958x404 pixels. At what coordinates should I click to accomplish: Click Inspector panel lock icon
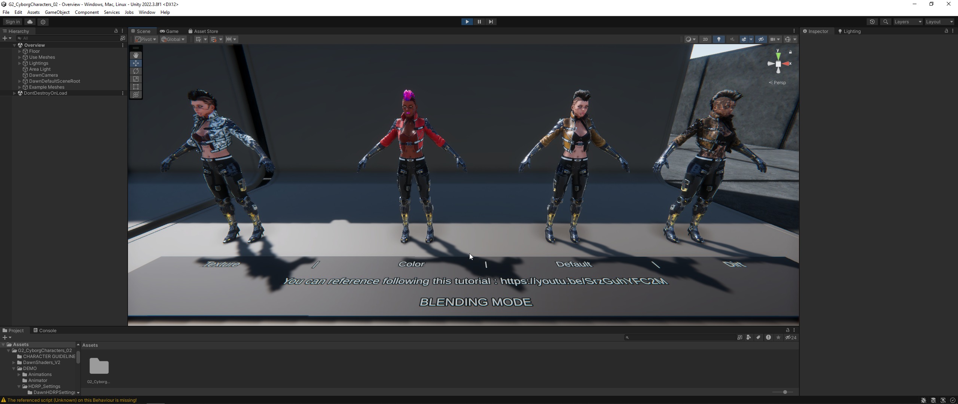(x=946, y=31)
